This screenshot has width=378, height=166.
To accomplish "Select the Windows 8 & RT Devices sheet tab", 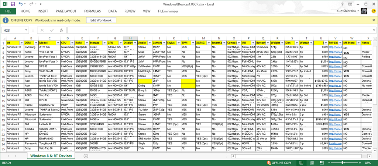I will pos(51,156).
